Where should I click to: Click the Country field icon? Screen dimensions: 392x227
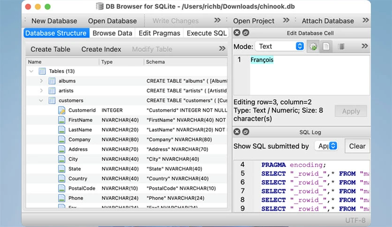pyautogui.click(x=61, y=179)
